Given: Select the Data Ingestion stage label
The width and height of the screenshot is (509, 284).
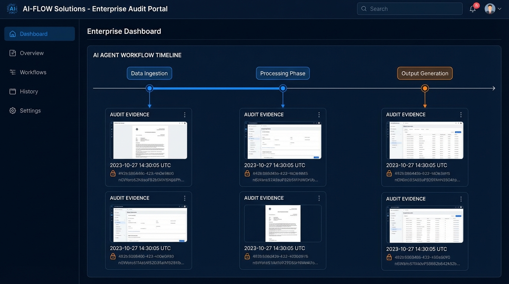Looking at the screenshot, I should 149,73.
